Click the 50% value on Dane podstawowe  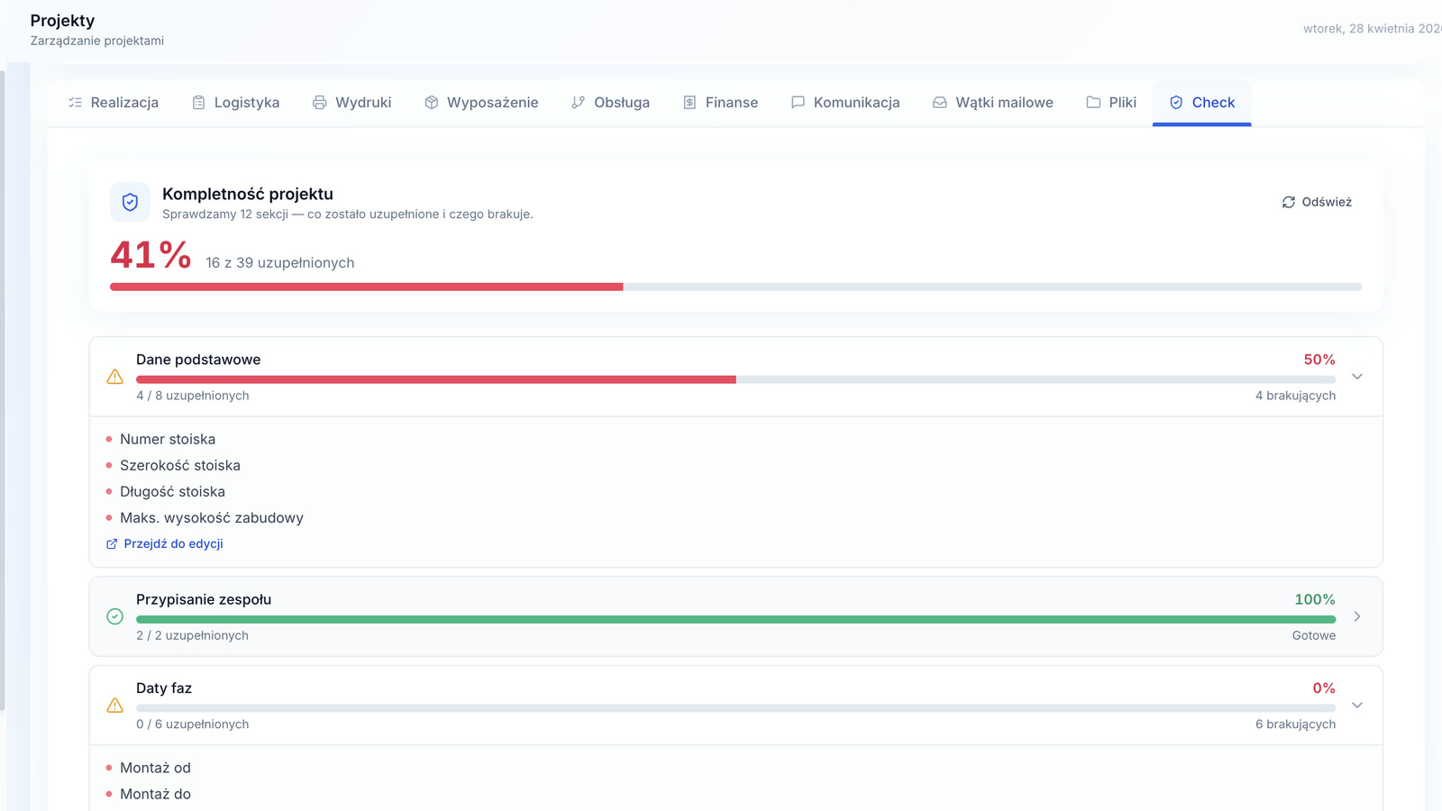click(1319, 360)
